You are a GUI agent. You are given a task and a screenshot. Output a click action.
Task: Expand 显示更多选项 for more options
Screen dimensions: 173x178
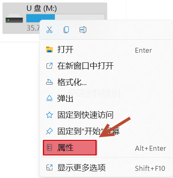pos(106,168)
